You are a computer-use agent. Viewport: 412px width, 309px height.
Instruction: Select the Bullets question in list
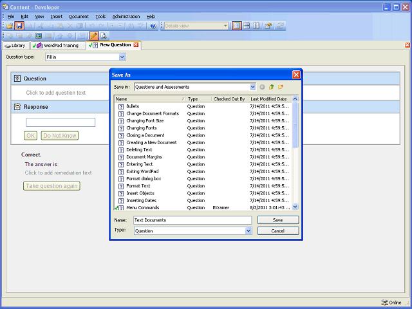pos(133,106)
